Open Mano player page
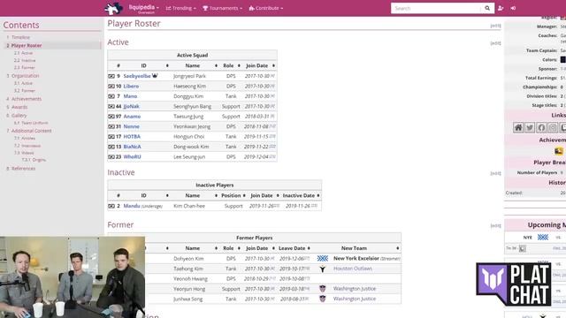The height and width of the screenshot is (318, 566). [x=130, y=96]
